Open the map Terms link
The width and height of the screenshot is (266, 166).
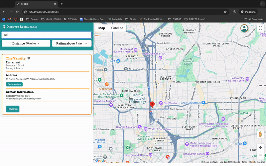245,162
